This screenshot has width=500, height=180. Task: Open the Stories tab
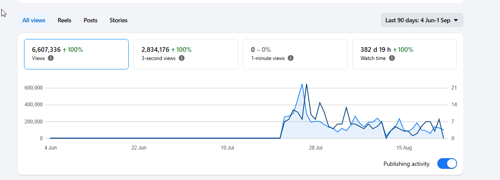118,20
